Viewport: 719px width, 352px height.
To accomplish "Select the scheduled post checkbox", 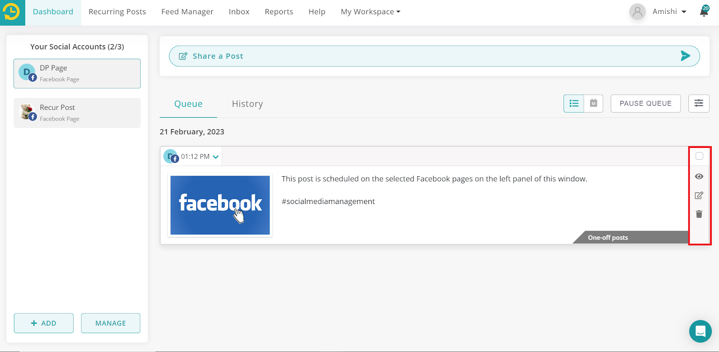I will click(699, 156).
